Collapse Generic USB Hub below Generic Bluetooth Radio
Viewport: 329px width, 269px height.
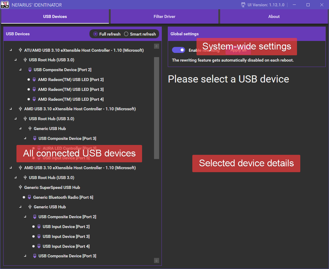pos(20,207)
